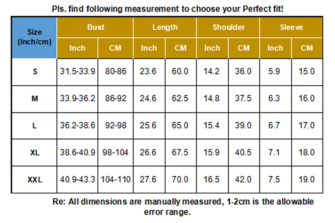Click the XXL size row label
Viewport: 335px width, 223px height.
pyautogui.click(x=34, y=180)
